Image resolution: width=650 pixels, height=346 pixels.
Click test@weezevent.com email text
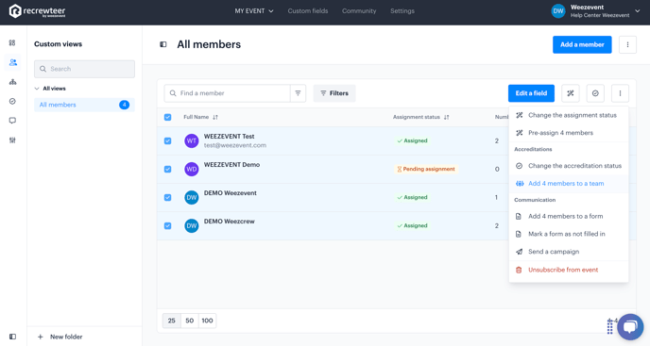tap(235, 145)
